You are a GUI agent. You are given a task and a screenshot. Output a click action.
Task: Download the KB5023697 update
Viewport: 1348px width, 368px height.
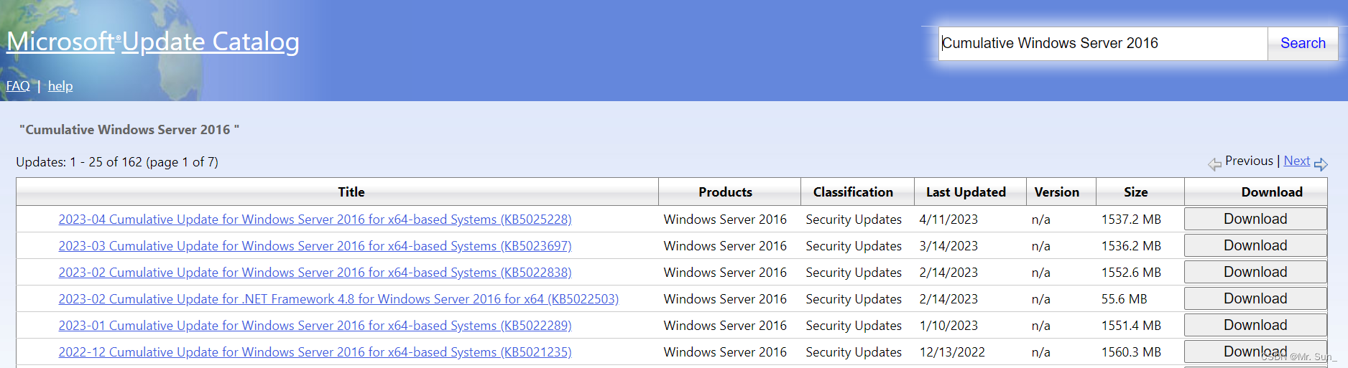[x=1255, y=245]
